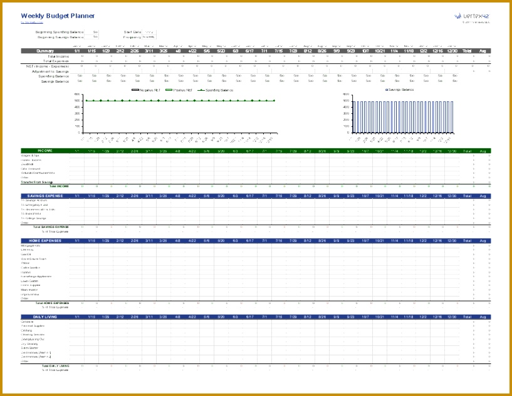The image size is (512, 396).
Task: Open the Frequency dropdown cell
Action: coord(149,37)
